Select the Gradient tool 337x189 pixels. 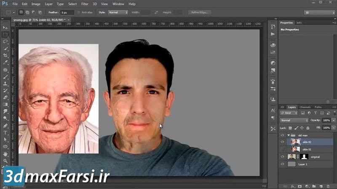(x=5, y=104)
